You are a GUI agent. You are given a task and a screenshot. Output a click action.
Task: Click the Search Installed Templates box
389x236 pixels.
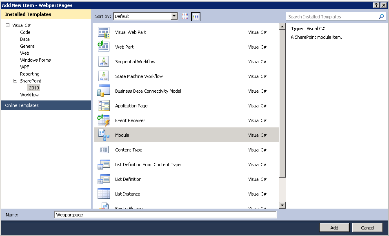(332, 17)
